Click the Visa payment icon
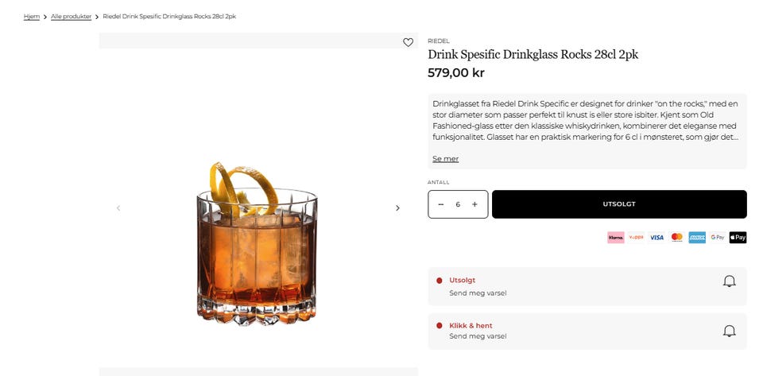The height and width of the screenshot is (376, 763). (x=656, y=238)
